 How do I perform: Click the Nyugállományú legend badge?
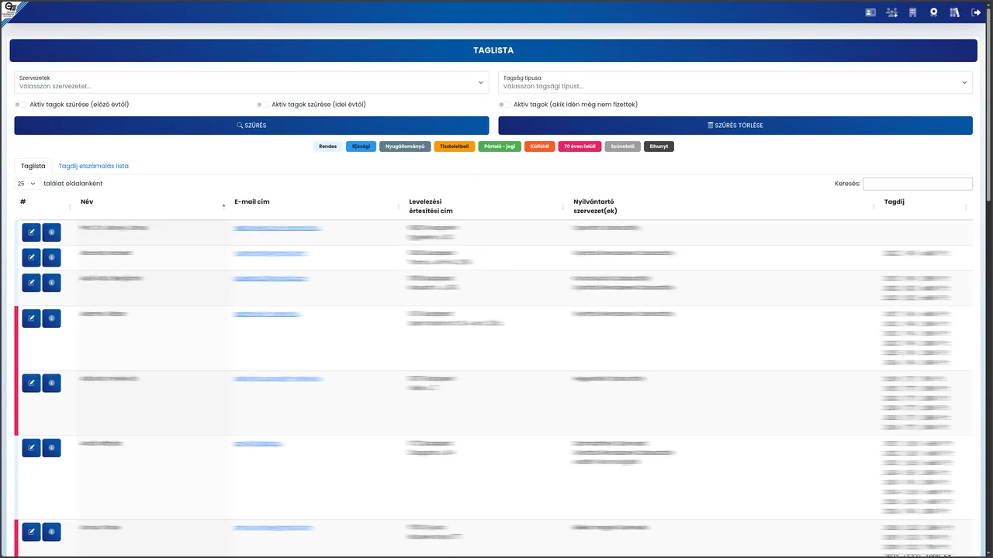pos(405,146)
